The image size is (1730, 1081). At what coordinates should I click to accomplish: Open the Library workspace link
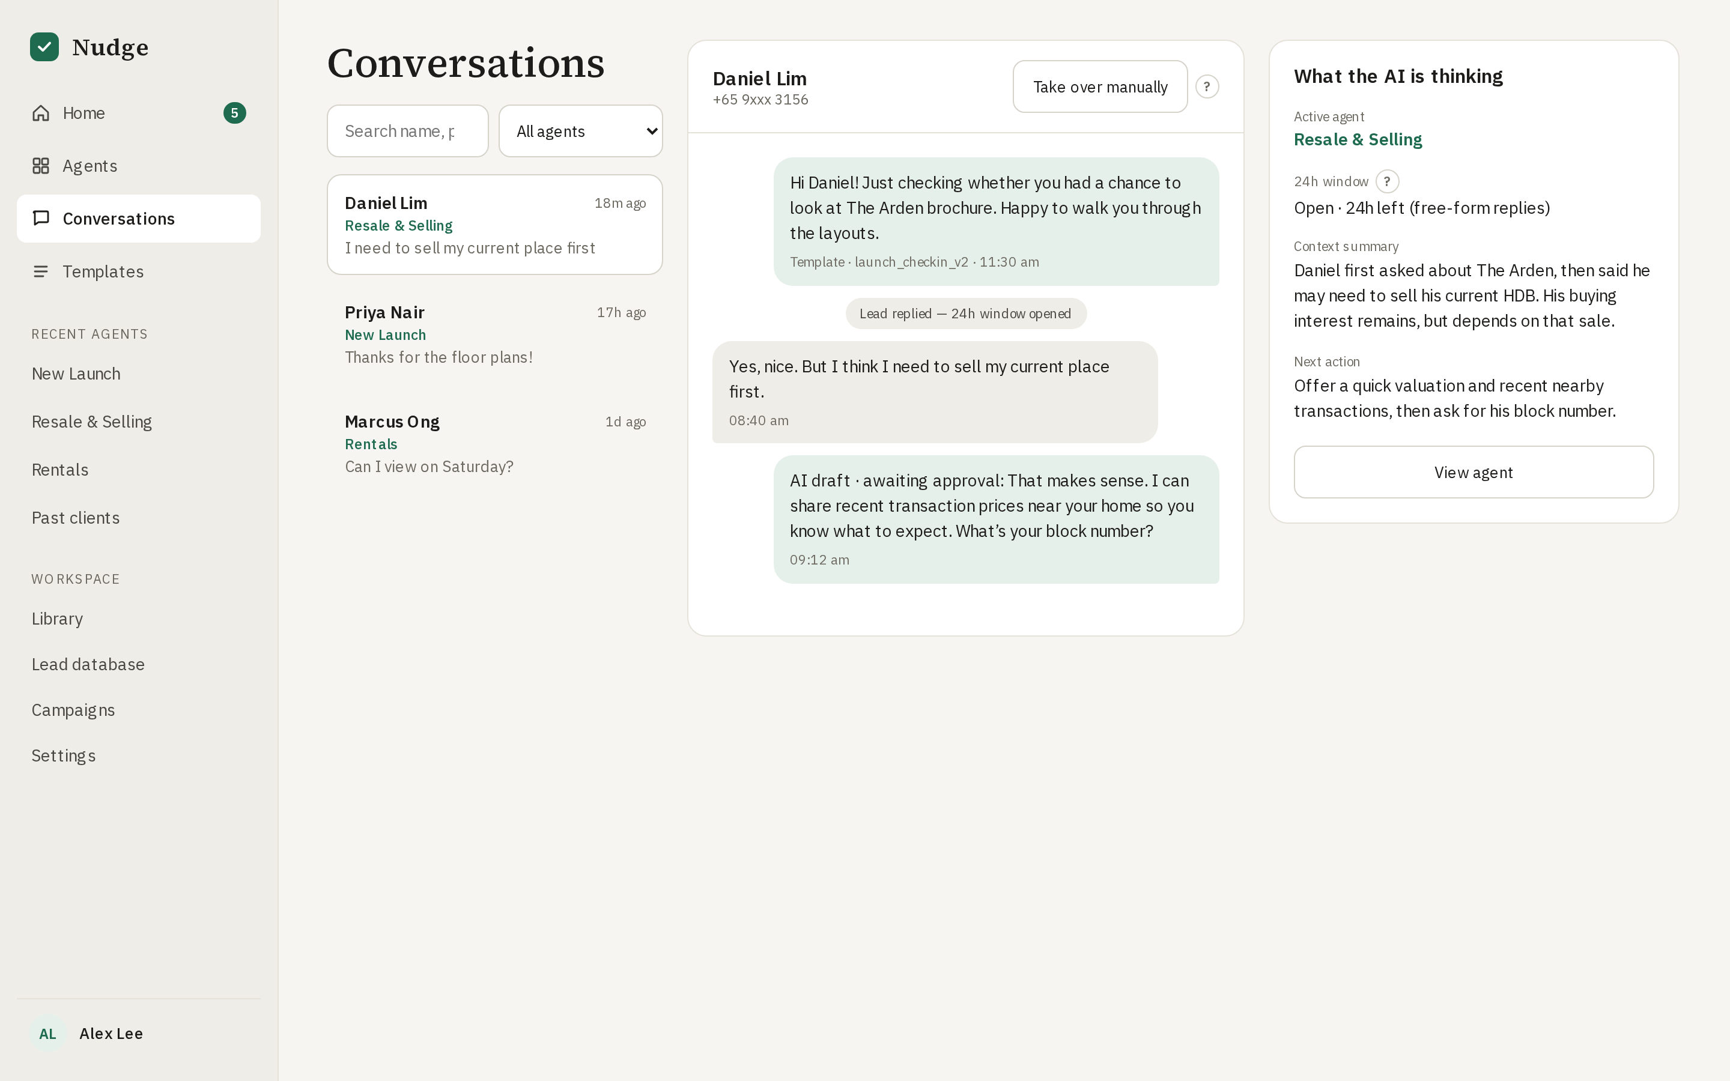click(x=139, y=619)
